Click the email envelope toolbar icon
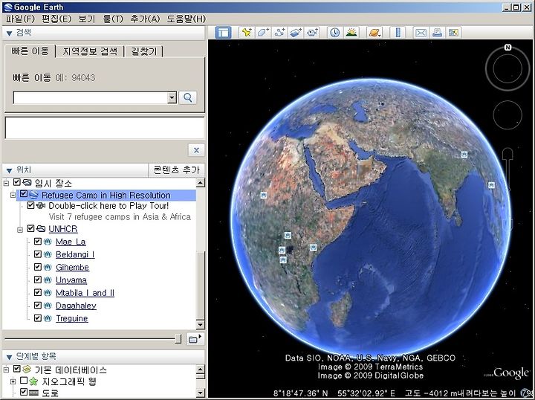Image resolution: width=535 pixels, height=400 pixels. tap(421, 33)
